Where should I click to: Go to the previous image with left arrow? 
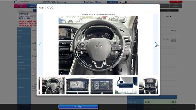pyautogui.click(x=40, y=44)
